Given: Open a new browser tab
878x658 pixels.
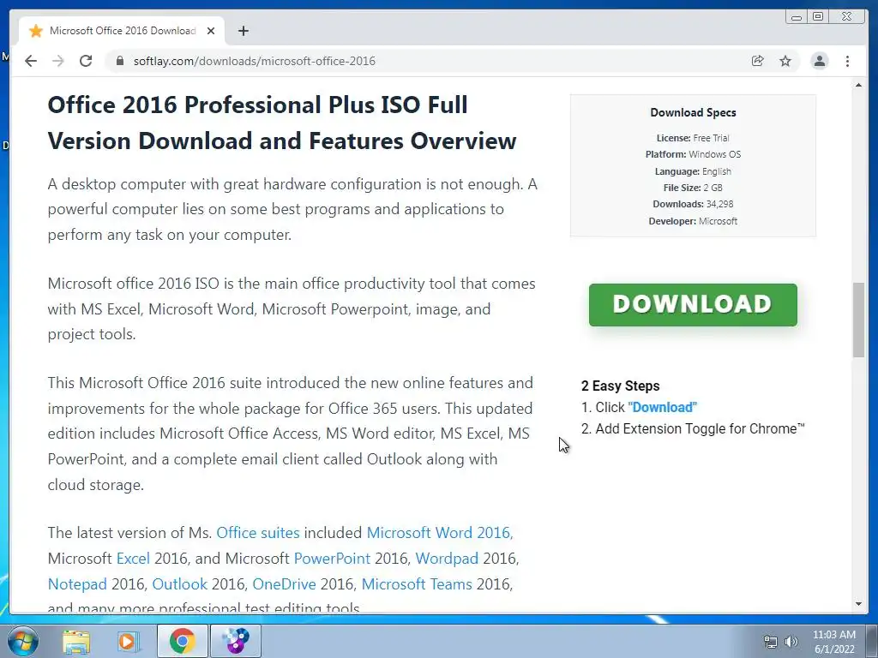Looking at the screenshot, I should (243, 31).
